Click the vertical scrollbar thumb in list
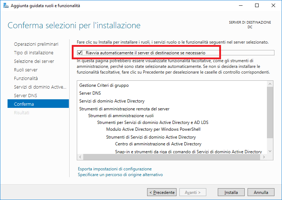The height and width of the screenshot is (200, 282). (270, 112)
